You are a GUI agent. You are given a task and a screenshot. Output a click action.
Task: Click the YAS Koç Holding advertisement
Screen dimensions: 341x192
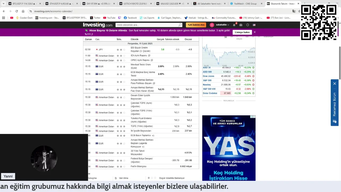point(229,148)
